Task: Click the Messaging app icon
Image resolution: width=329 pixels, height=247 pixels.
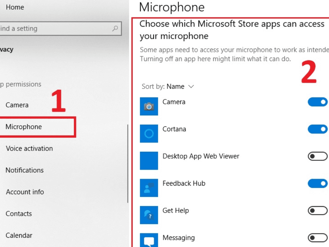Action: (149, 240)
